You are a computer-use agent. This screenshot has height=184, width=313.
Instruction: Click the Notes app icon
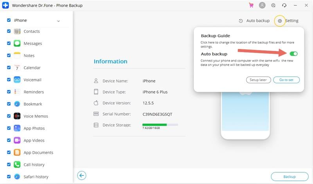coord(17,55)
